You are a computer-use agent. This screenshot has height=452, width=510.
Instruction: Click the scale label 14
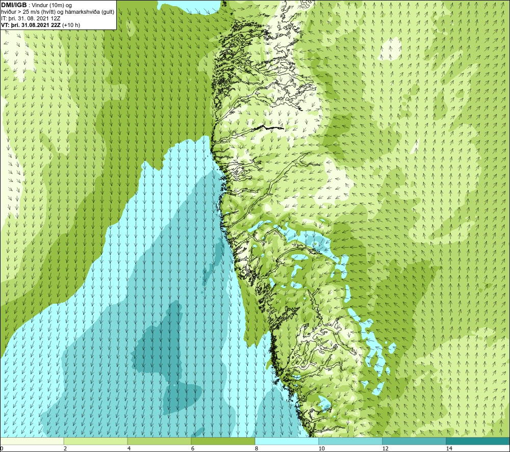(449, 448)
